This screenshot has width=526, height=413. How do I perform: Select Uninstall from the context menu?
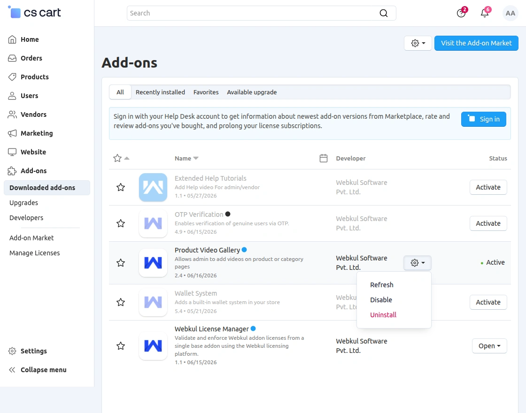click(x=383, y=315)
